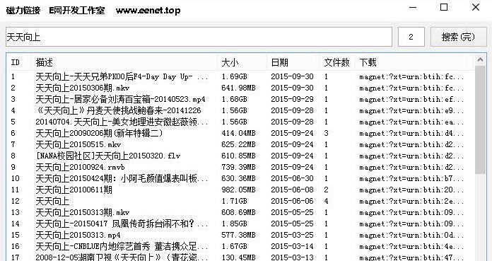This screenshot has height=261, width=492.
Task: Maximize the 磁力链接 window
Action: (444, 8)
